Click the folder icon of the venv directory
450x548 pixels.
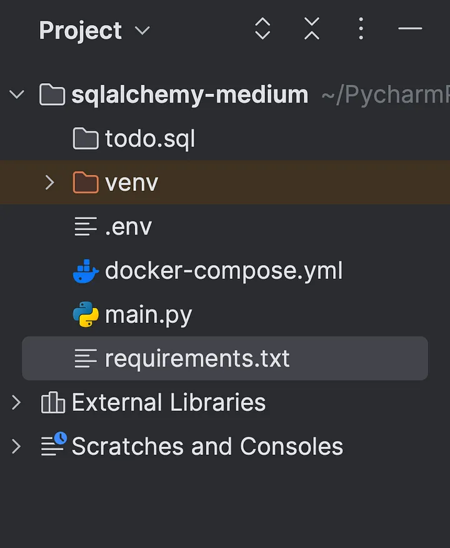(86, 182)
